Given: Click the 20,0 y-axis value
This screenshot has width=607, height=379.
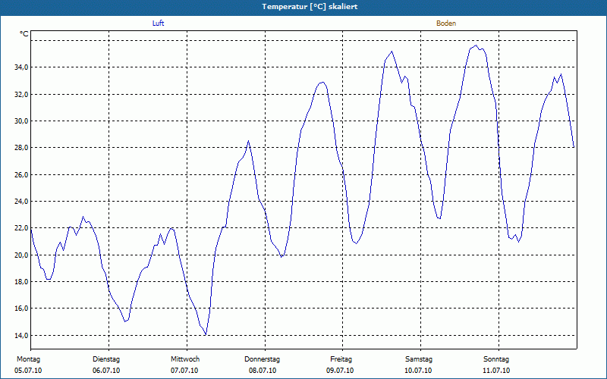Looking at the screenshot, I should coord(21,255).
